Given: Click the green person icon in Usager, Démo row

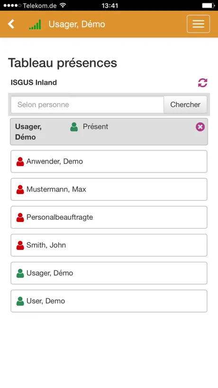Looking at the screenshot, I should [20, 273].
